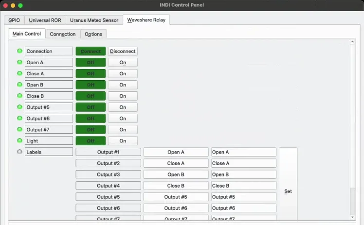Click the status LED beside Open B
This screenshot has width=364, height=225.
[20, 85]
